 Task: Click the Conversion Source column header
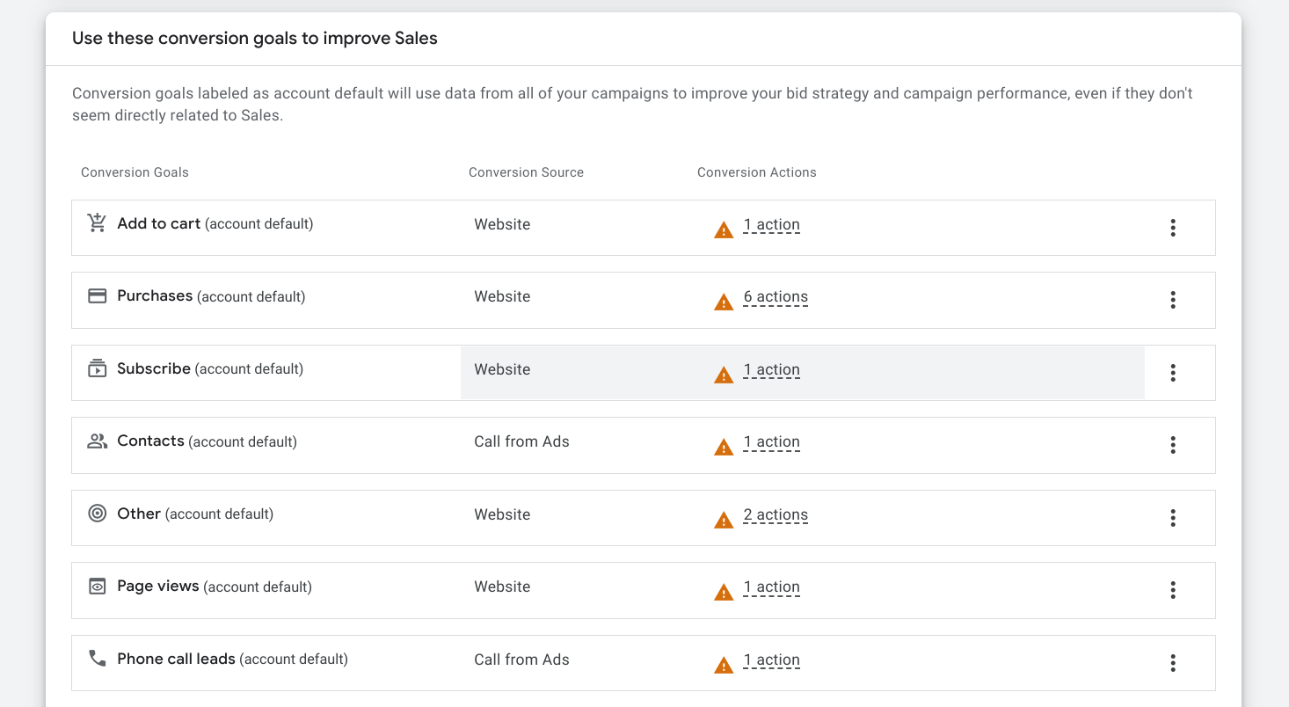[x=526, y=172]
